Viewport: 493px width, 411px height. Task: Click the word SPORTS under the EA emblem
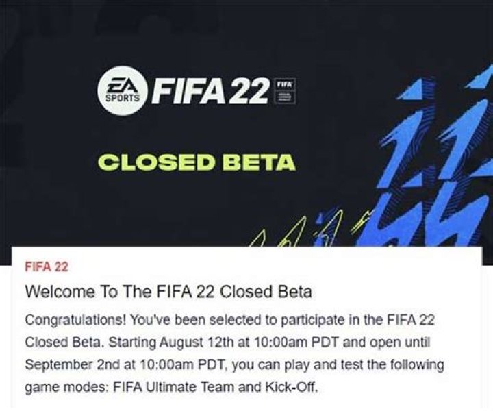[121, 99]
